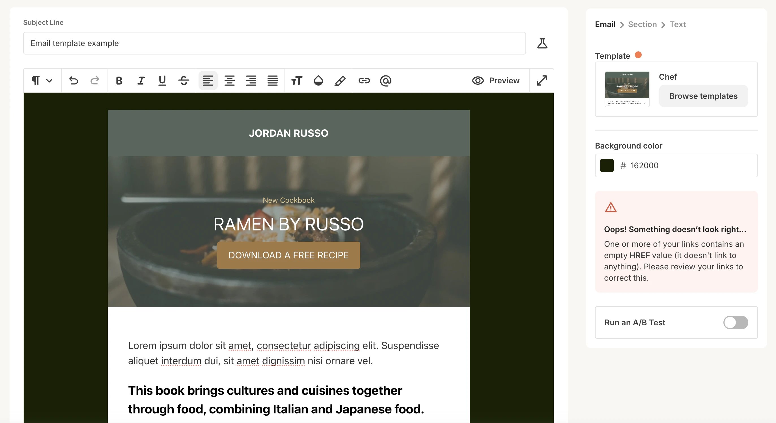Toggle bold text formatting
The height and width of the screenshot is (423, 776).
click(119, 81)
